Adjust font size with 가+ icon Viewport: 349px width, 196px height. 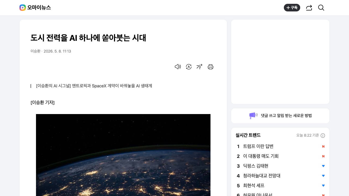[x=200, y=67]
